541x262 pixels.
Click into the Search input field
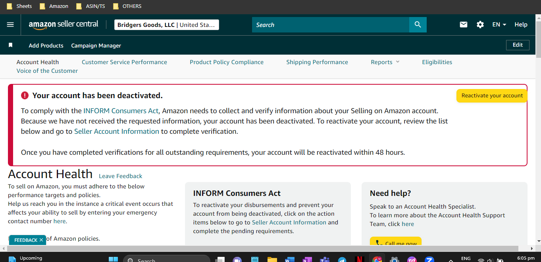[331, 25]
